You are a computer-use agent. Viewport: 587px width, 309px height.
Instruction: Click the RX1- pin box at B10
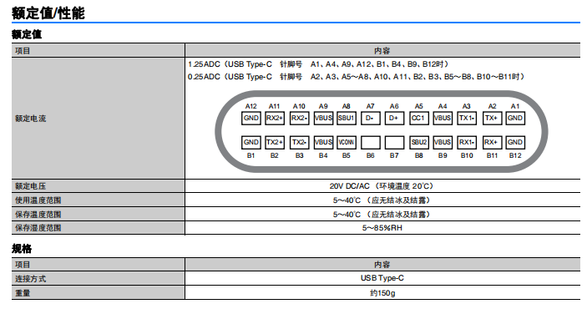(467, 142)
